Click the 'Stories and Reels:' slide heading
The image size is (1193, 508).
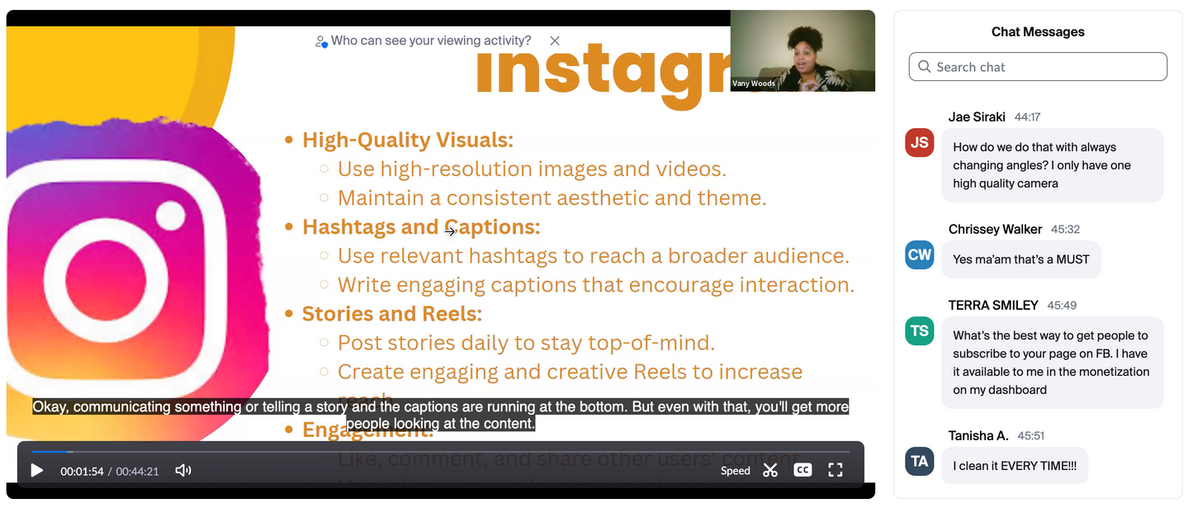click(x=392, y=314)
